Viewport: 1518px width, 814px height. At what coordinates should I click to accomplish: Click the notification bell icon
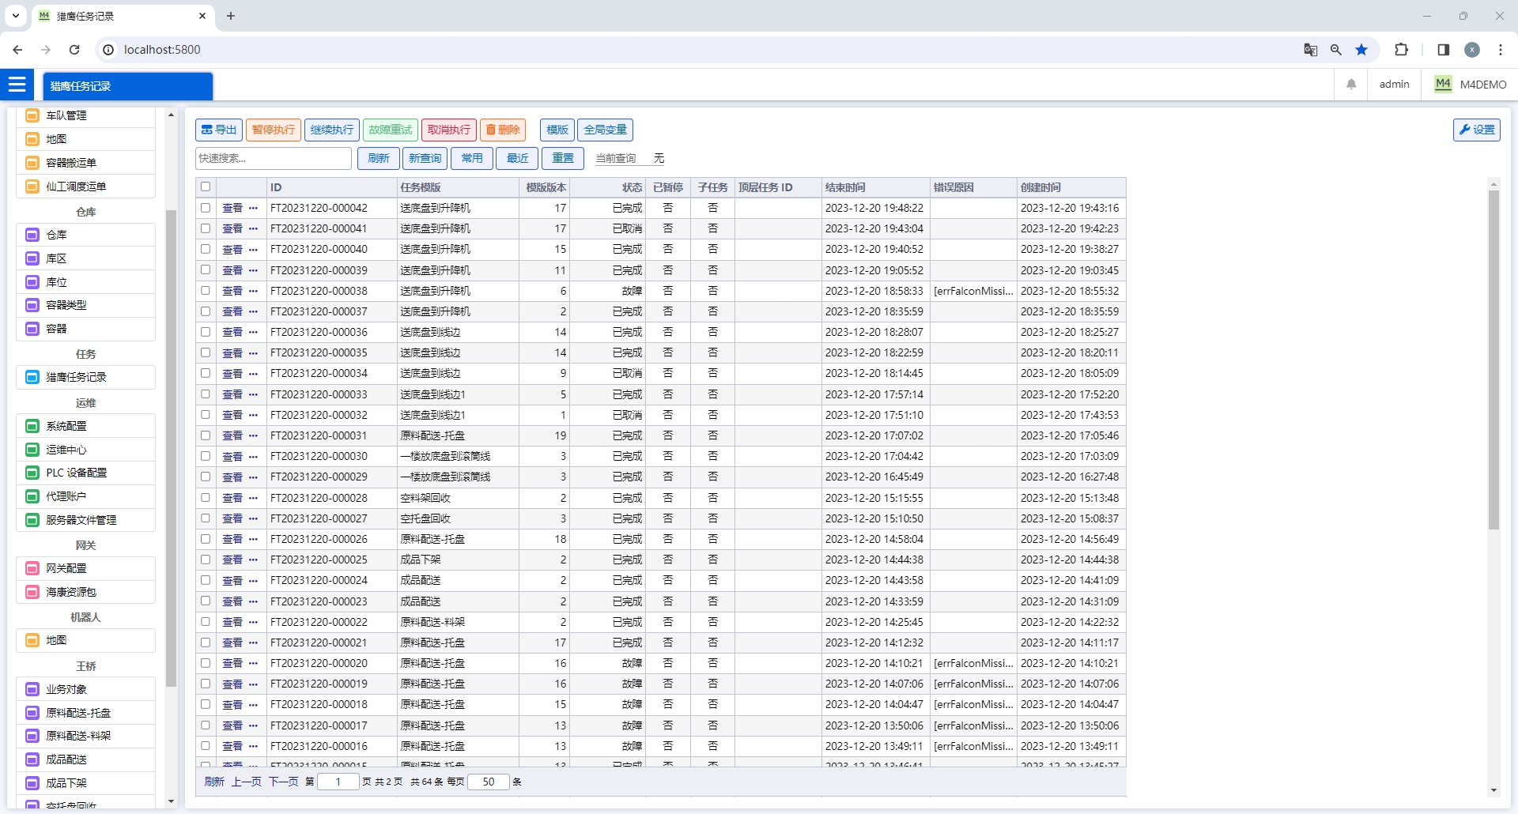1351,84
